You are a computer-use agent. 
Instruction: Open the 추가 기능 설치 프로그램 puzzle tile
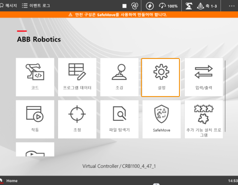coord(204,119)
